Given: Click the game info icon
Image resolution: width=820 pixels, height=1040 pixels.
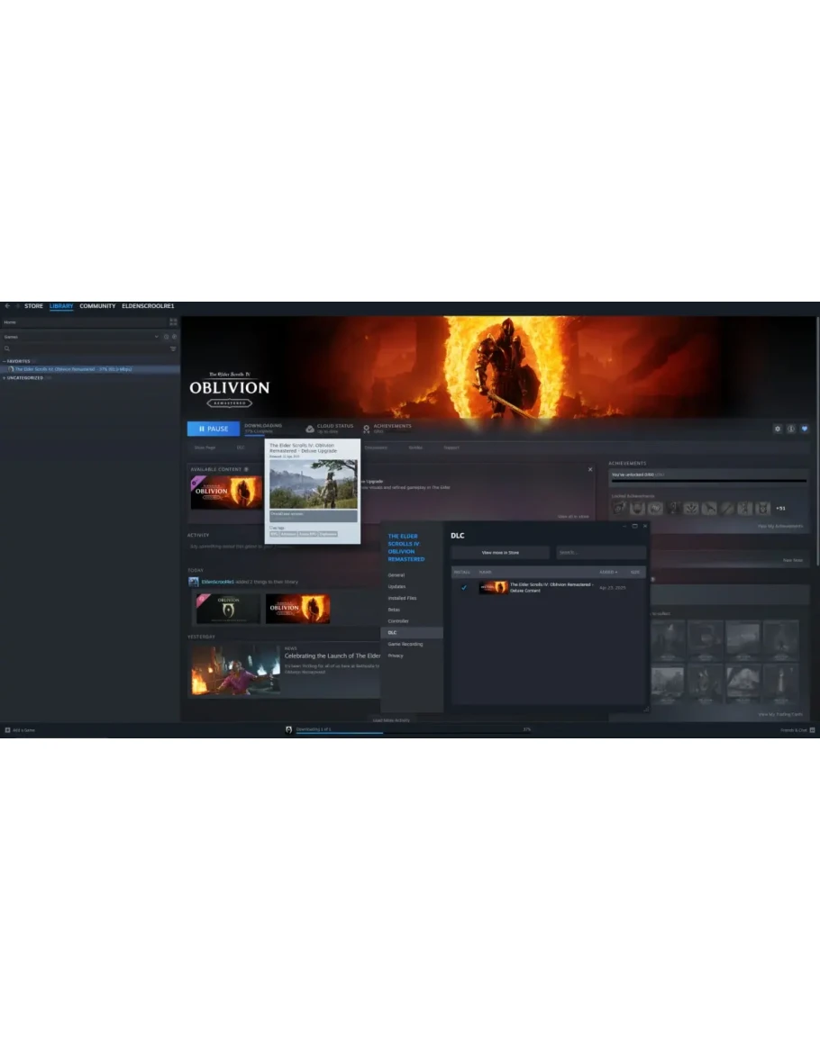Looking at the screenshot, I should 791,429.
